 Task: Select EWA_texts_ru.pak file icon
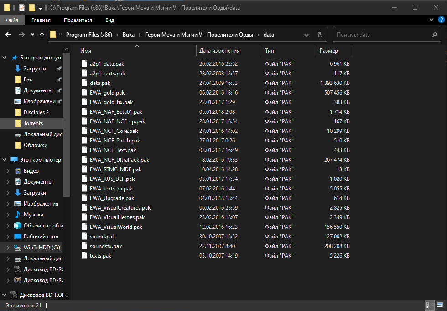tap(84, 188)
